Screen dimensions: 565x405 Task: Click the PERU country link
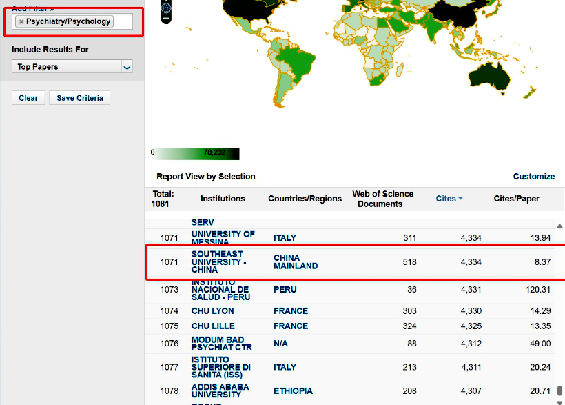285,290
